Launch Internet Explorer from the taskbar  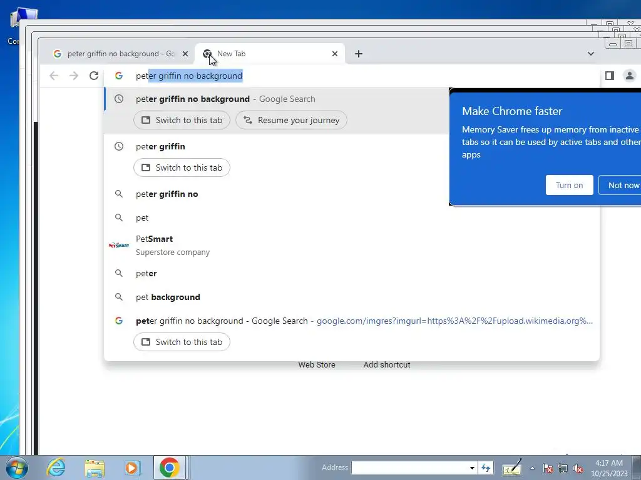[x=56, y=467]
